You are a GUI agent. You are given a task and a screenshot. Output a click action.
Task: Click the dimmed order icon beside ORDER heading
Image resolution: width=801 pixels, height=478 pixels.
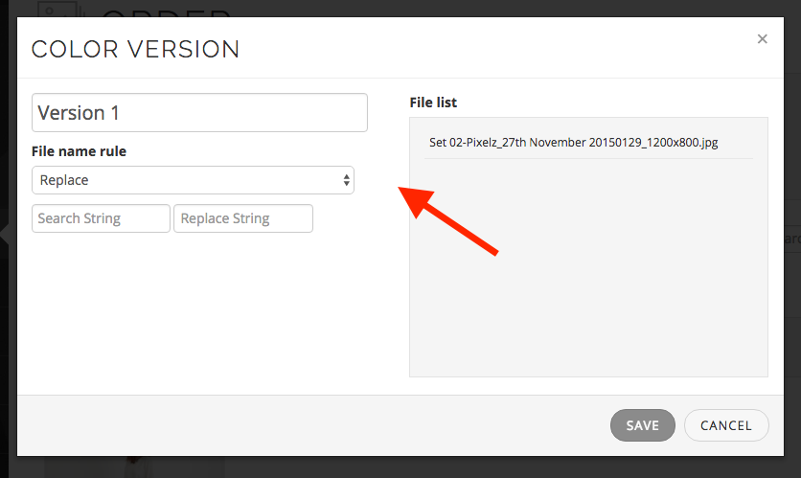pos(58,10)
